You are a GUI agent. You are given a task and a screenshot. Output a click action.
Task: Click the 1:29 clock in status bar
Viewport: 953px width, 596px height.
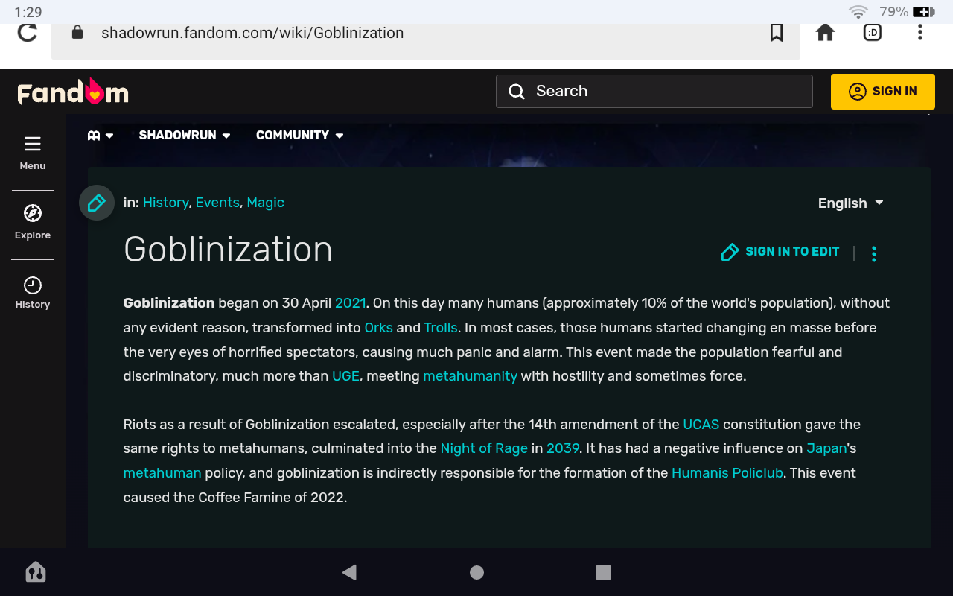click(28, 12)
